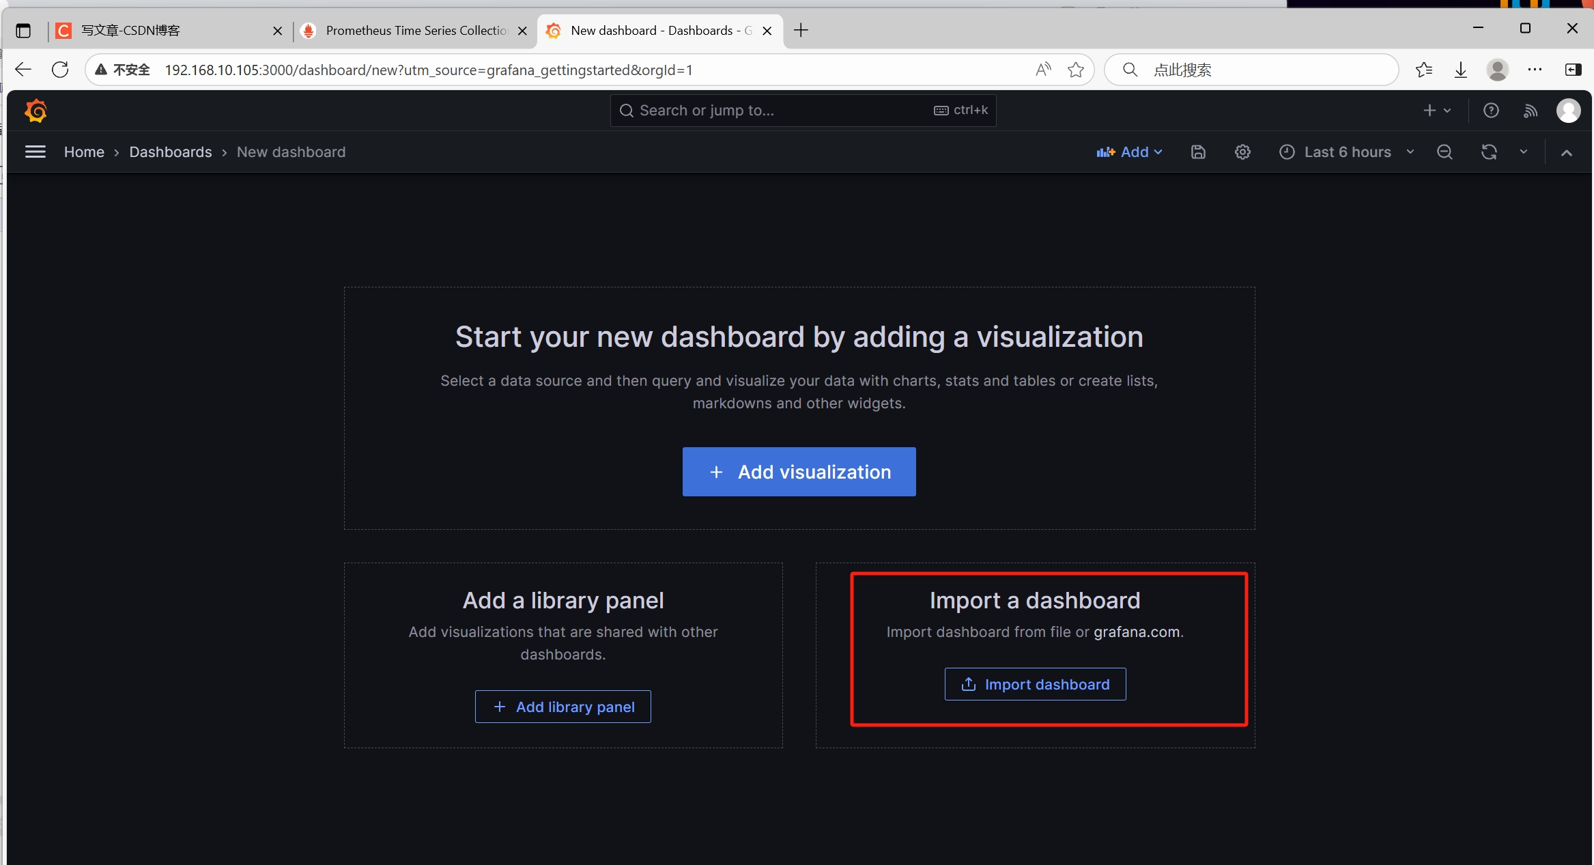Open the plus new menu in header
Screen dimensions: 1594x865
[x=1437, y=111]
